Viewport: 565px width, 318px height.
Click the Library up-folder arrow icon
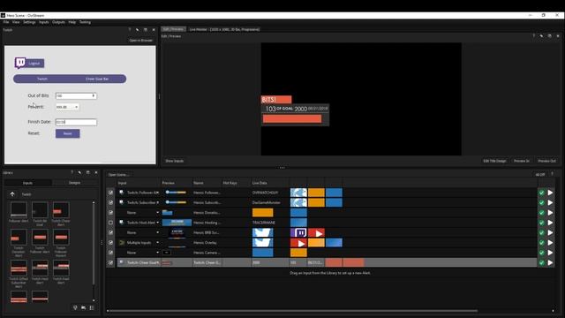12,194
